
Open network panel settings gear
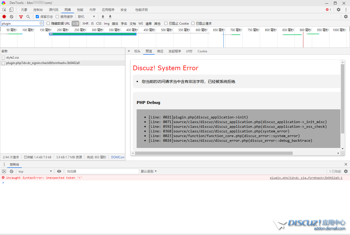tap(346, 17)
